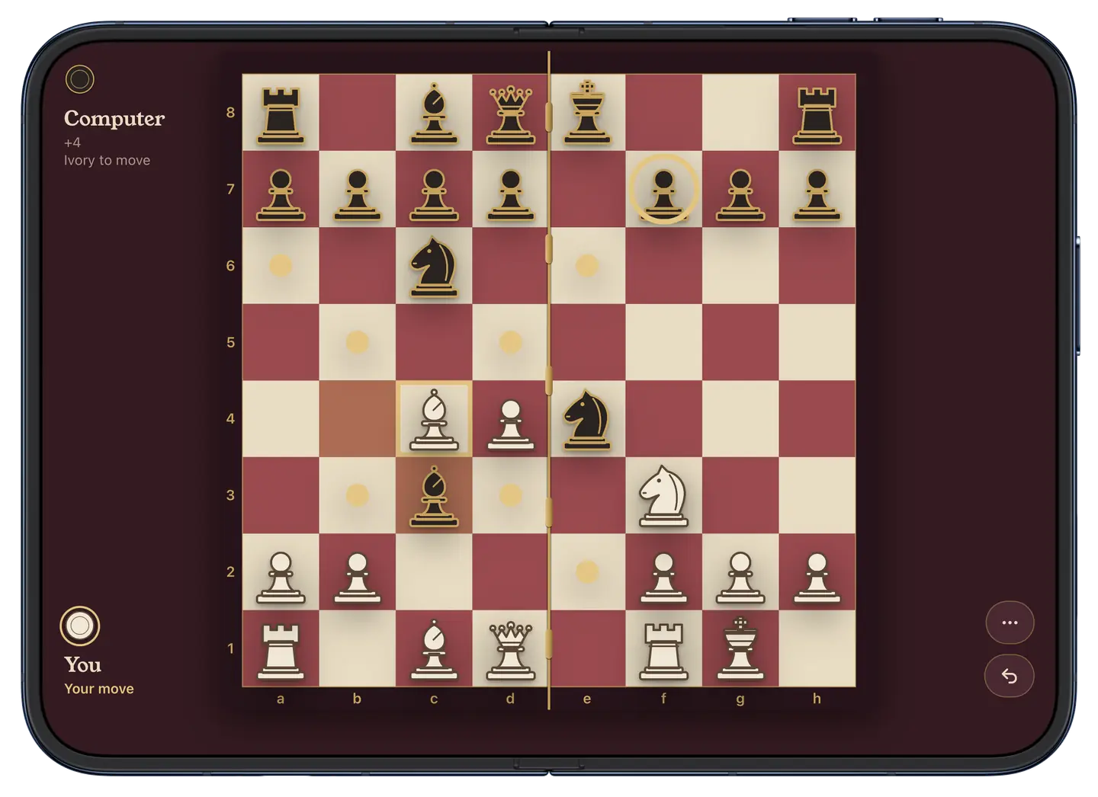Click the black queen on d8
This screenshot has height=797, width=1098.
pos(510,114)
